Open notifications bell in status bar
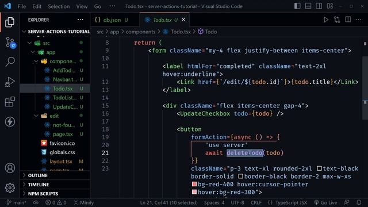 pyautogui.click(x=359, y=202)
